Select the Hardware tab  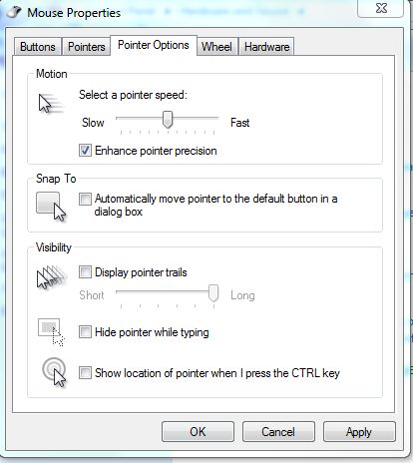pos(266,47)
